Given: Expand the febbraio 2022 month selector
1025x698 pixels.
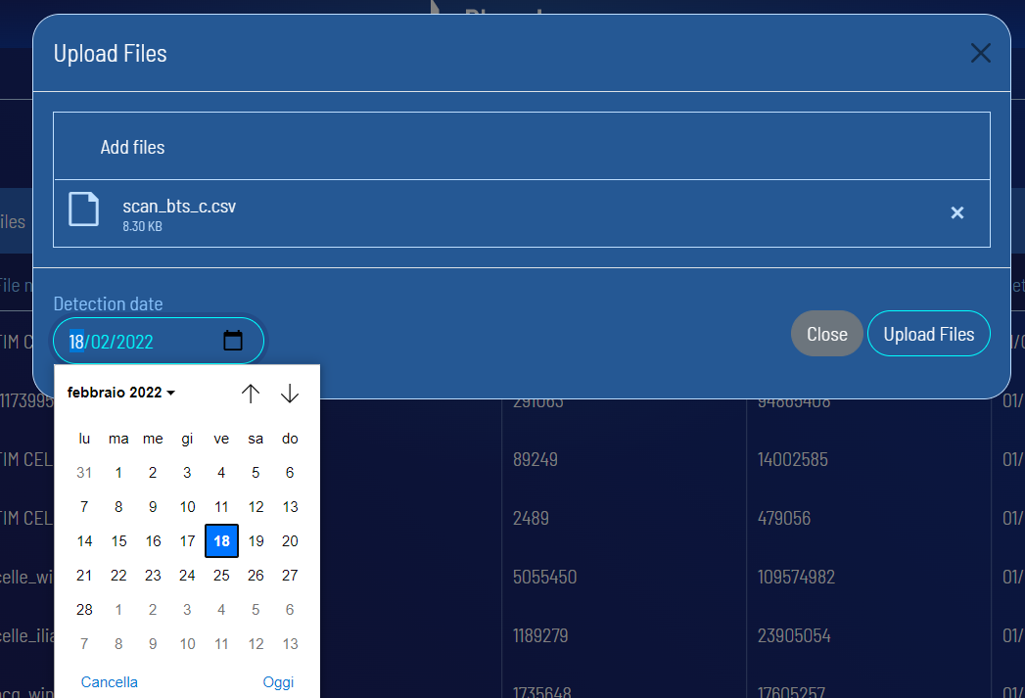Looking at the screenshot, I should [x=121, y=393].
